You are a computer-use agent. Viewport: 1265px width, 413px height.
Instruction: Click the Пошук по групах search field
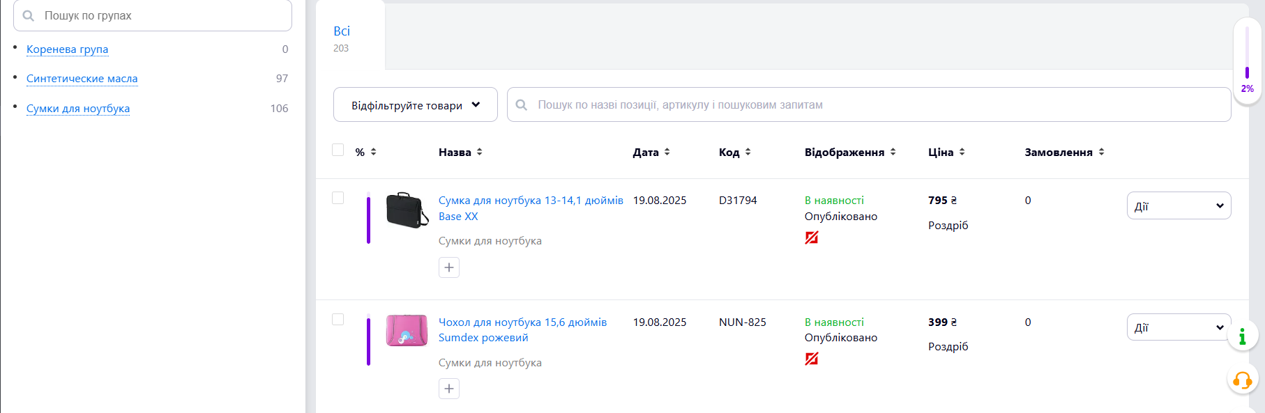click(x=153, y=15)
